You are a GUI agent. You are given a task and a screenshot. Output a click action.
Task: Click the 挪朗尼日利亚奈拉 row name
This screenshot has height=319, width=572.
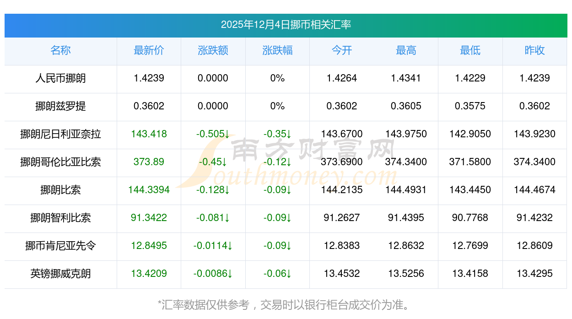coord(60,134)
